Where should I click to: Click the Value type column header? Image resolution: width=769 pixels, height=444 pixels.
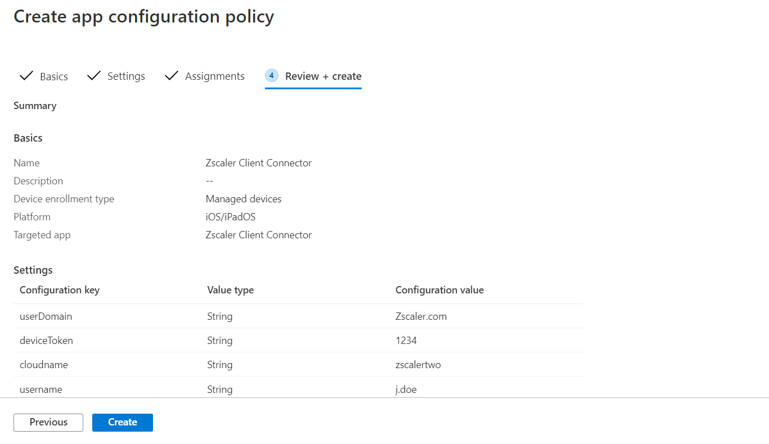(231, 289)
